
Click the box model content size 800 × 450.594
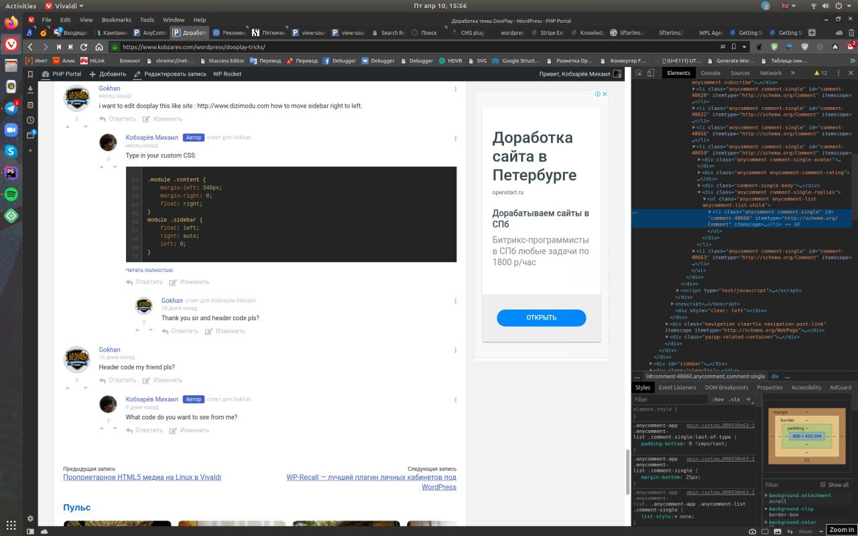point(806,436)
